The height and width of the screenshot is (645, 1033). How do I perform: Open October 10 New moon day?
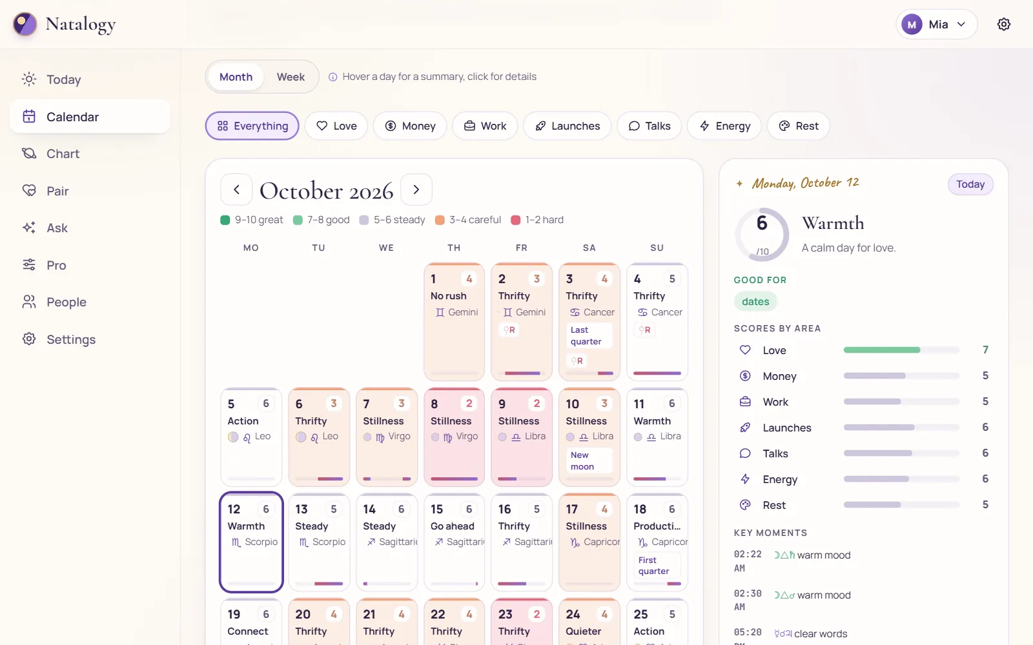pos(589,437)
